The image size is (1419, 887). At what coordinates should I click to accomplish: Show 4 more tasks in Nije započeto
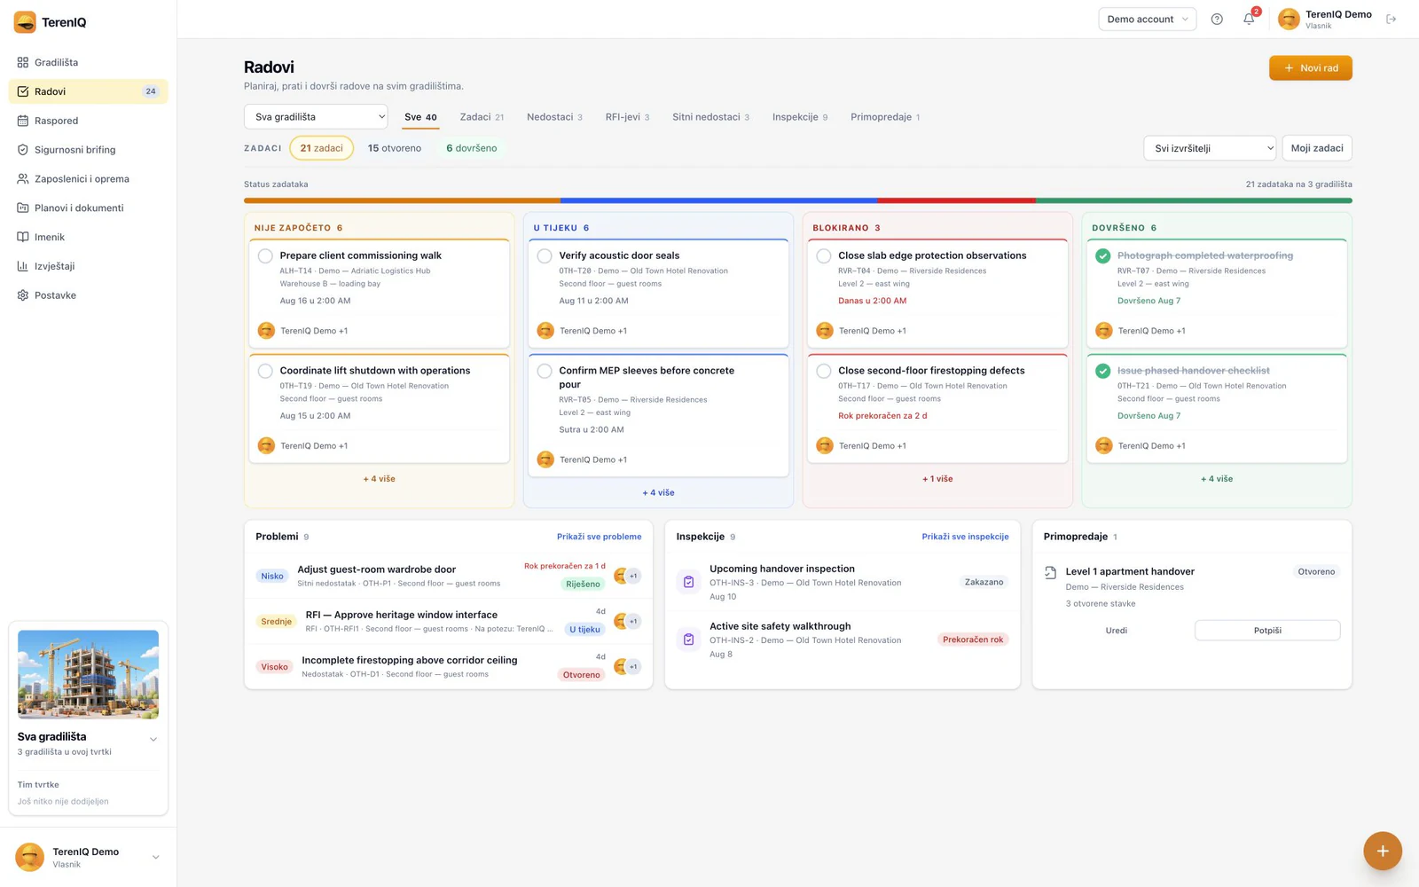click(380, 479)
